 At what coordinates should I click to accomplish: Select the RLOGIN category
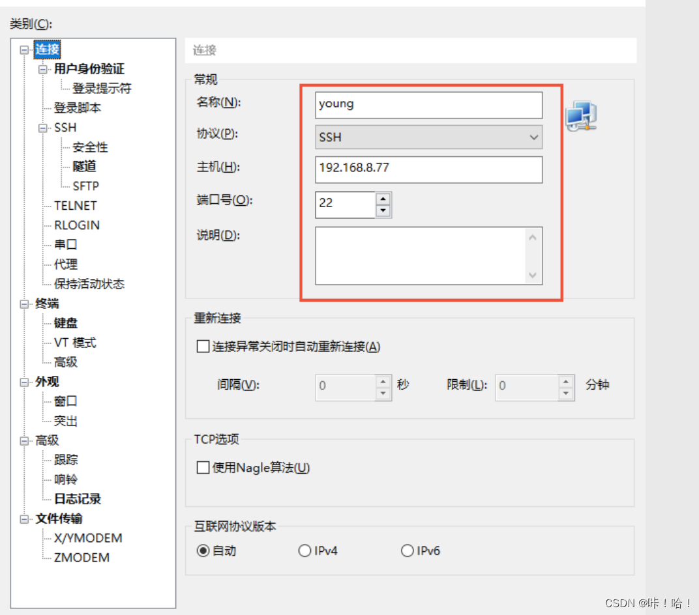click(x=77, y=225)
